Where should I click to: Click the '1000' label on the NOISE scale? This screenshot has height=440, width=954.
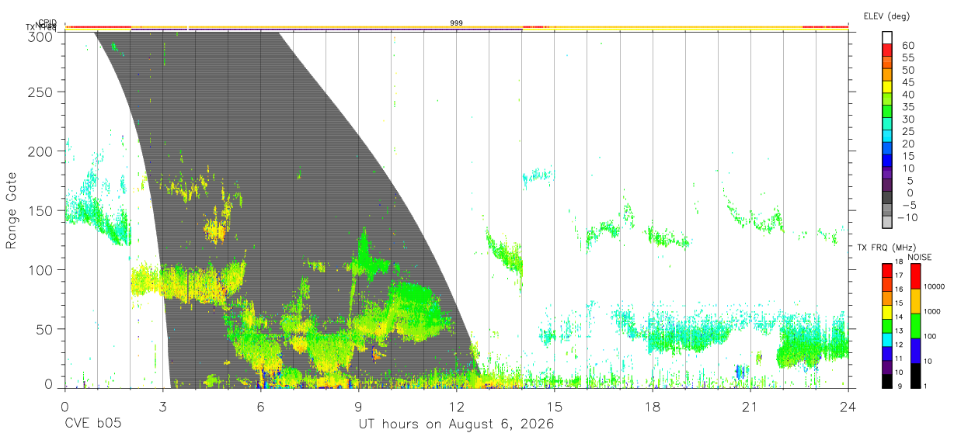point(933,312)
